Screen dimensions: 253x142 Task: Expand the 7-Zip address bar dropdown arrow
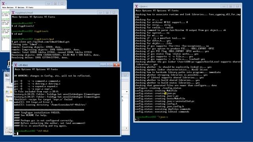[x=127, y=92]
